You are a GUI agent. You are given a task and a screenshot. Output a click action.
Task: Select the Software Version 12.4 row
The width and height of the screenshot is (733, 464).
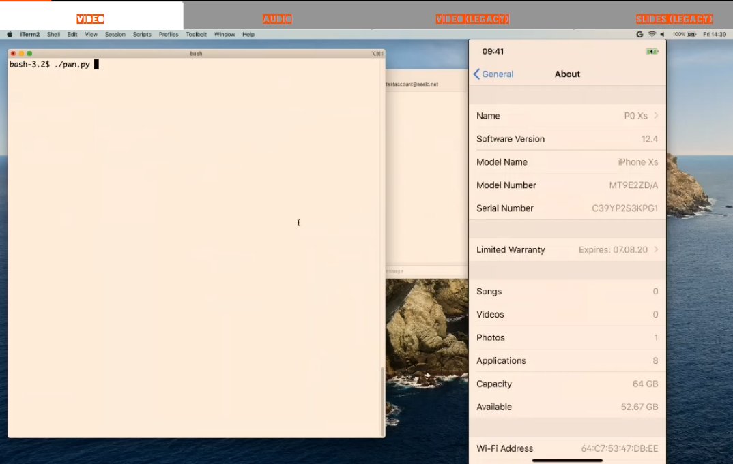(x=567, y=139)
